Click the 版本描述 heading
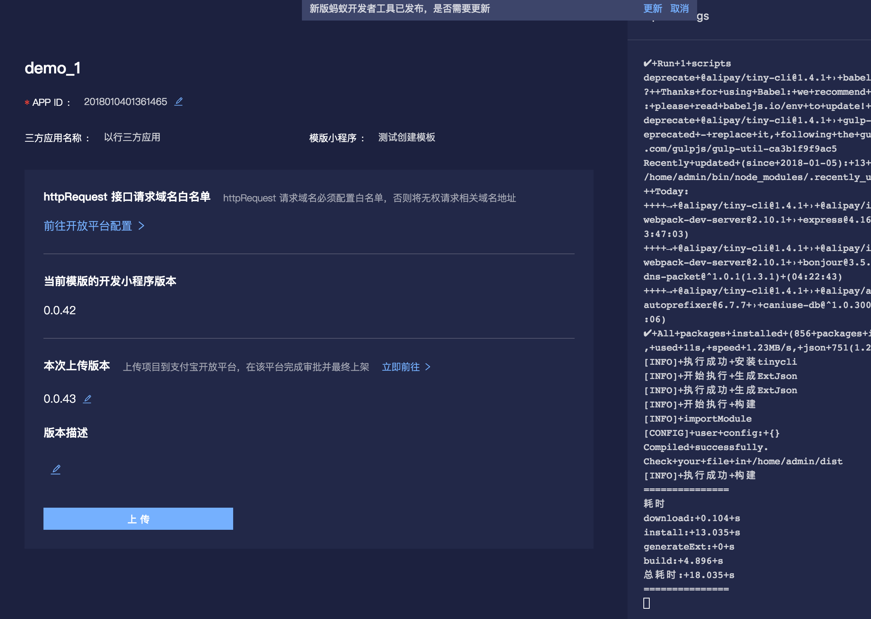The image size is (871, 619). pyautogui.click(x=66, y=433)
